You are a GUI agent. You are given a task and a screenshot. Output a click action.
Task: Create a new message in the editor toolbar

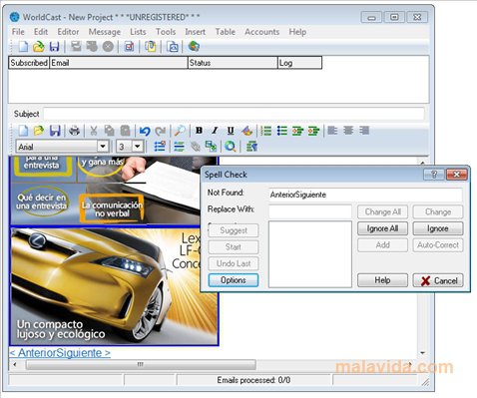click(23, 131)
